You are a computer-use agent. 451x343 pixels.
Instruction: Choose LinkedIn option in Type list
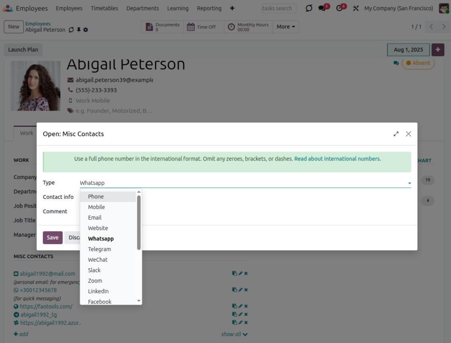click(x=98, y=291)
